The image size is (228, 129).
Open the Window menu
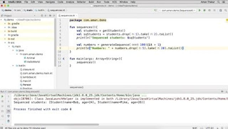[x=124, y=2]
